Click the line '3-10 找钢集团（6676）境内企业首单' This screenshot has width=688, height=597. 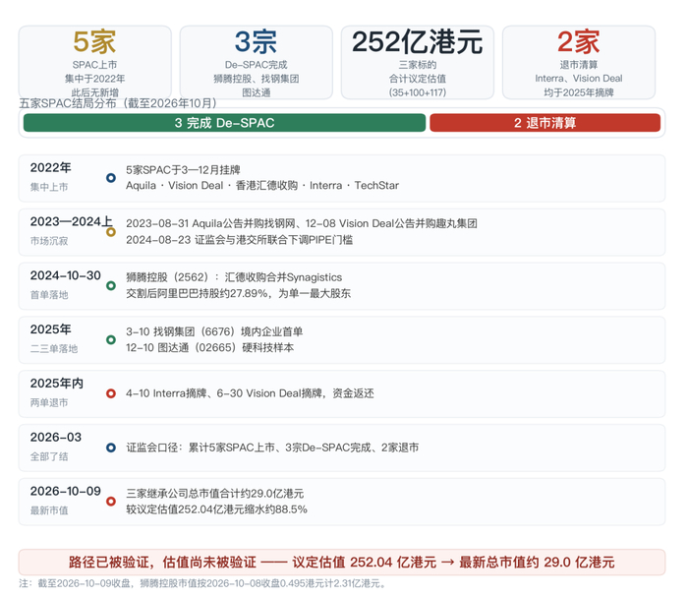(x=214, y=331)
